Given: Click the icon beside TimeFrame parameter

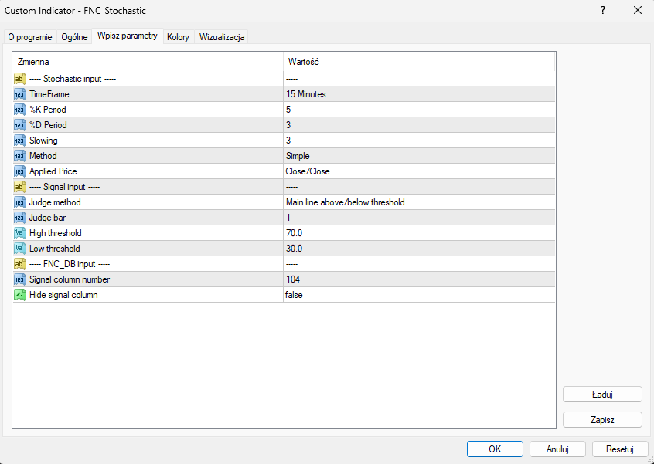Looking at the screenshot, I should click(20, 94).
